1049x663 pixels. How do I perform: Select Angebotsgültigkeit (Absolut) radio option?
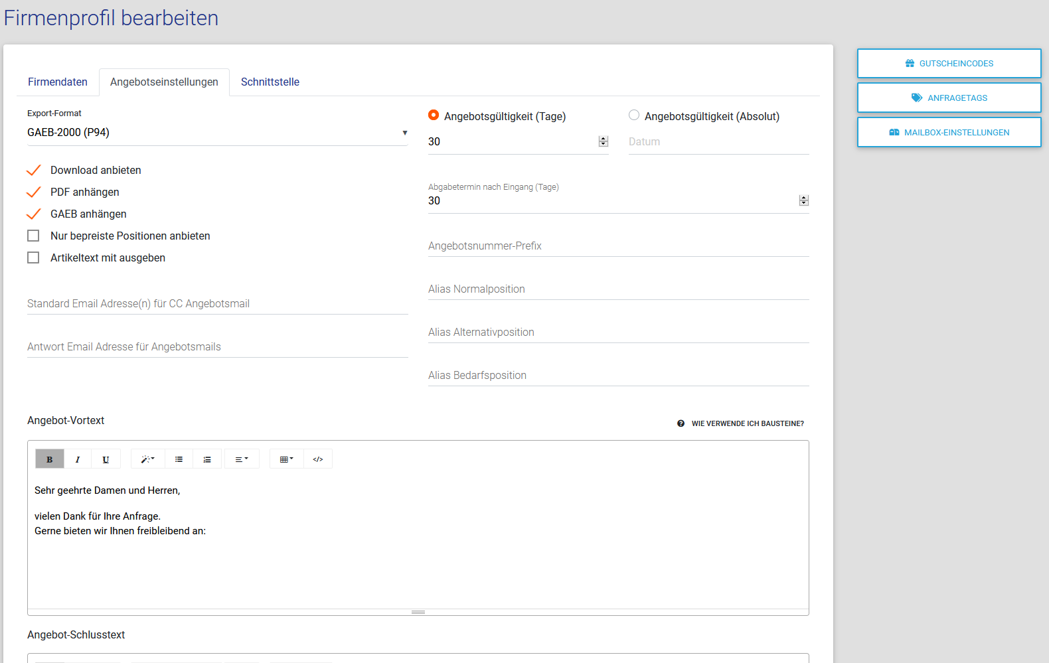coord(634,115)
